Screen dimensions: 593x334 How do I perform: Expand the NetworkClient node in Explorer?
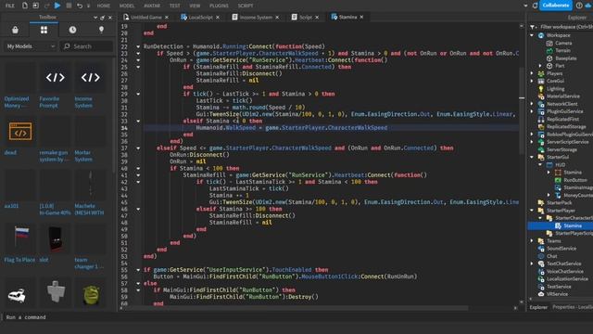(532, 104)
